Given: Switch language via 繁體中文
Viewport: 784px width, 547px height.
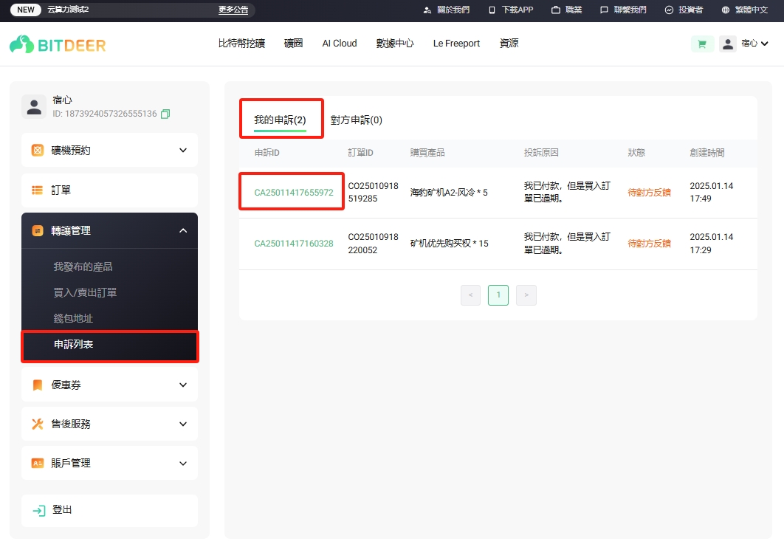Looking at the screenshot, I should pos(752,10).
